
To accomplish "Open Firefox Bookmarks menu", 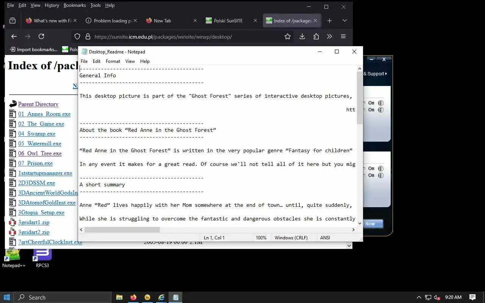I will point(75,5).
